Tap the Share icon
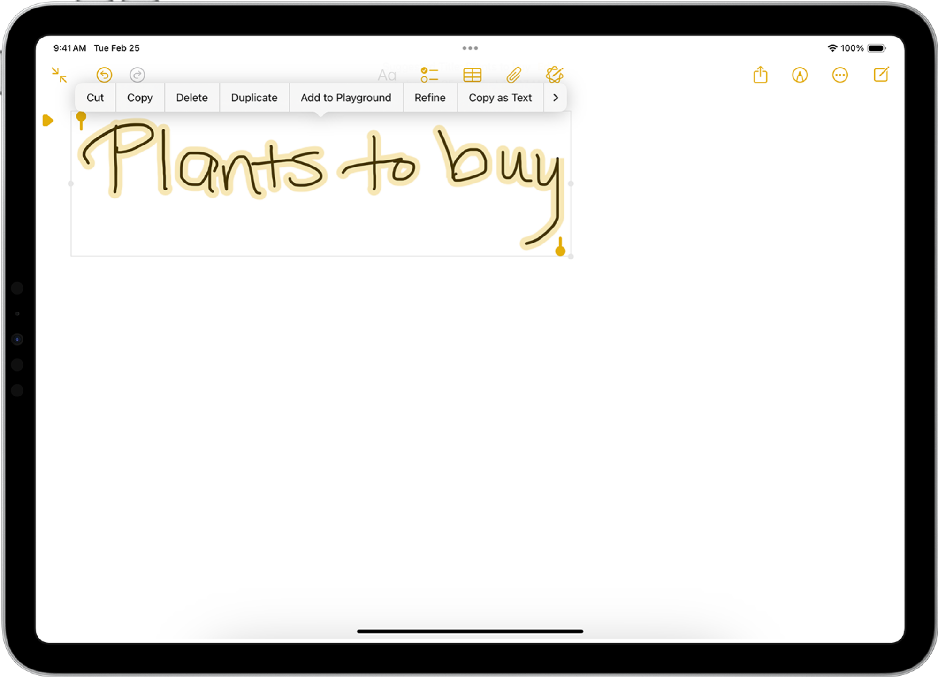The image size is (938, 677). [760, 75]
